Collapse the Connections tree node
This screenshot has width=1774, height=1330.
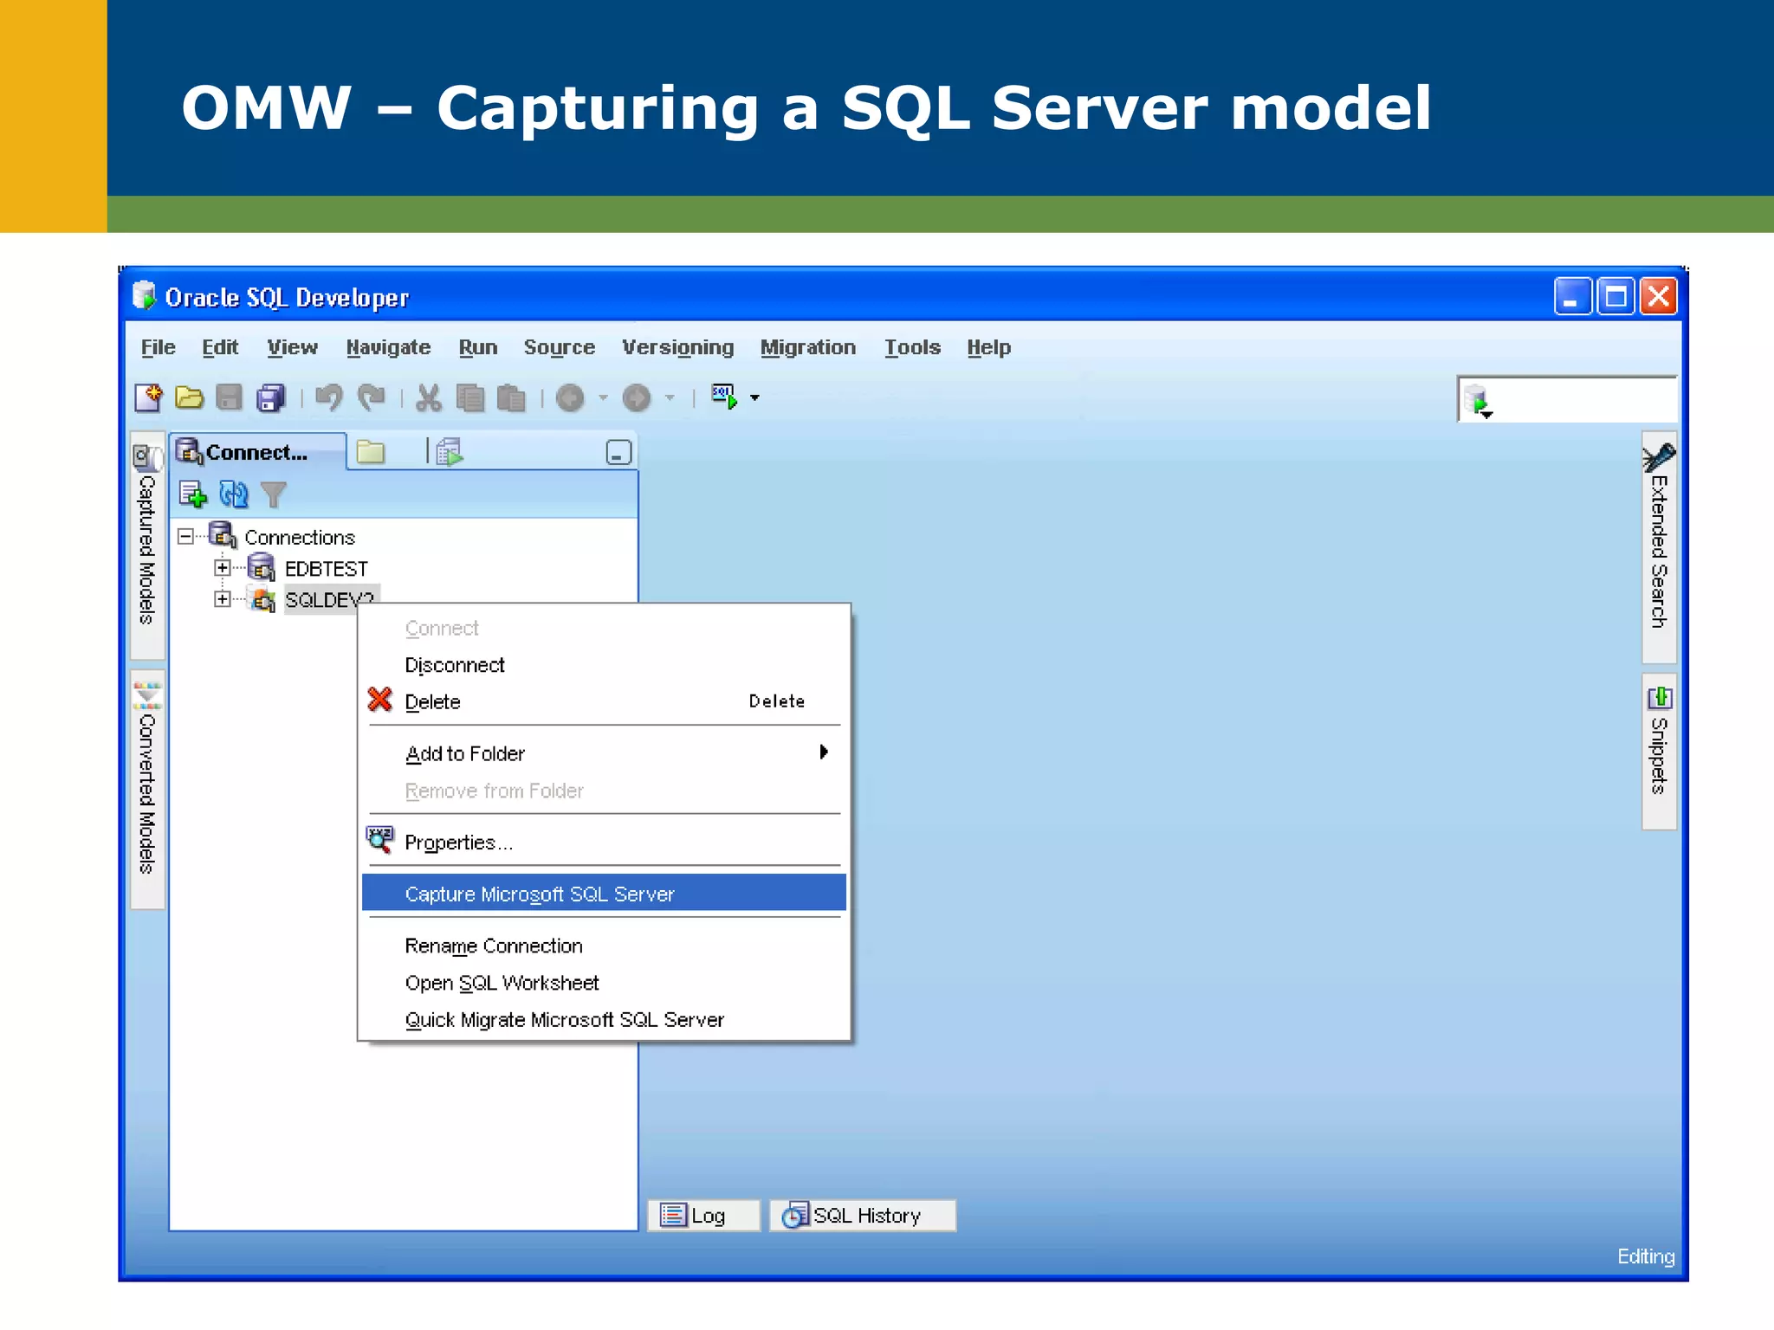pyautogui.click(x=185, y=537)
